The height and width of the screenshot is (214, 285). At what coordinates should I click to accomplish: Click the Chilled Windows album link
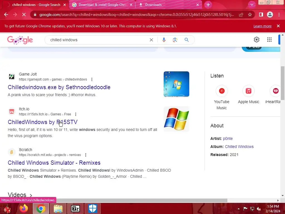point(239,147)
